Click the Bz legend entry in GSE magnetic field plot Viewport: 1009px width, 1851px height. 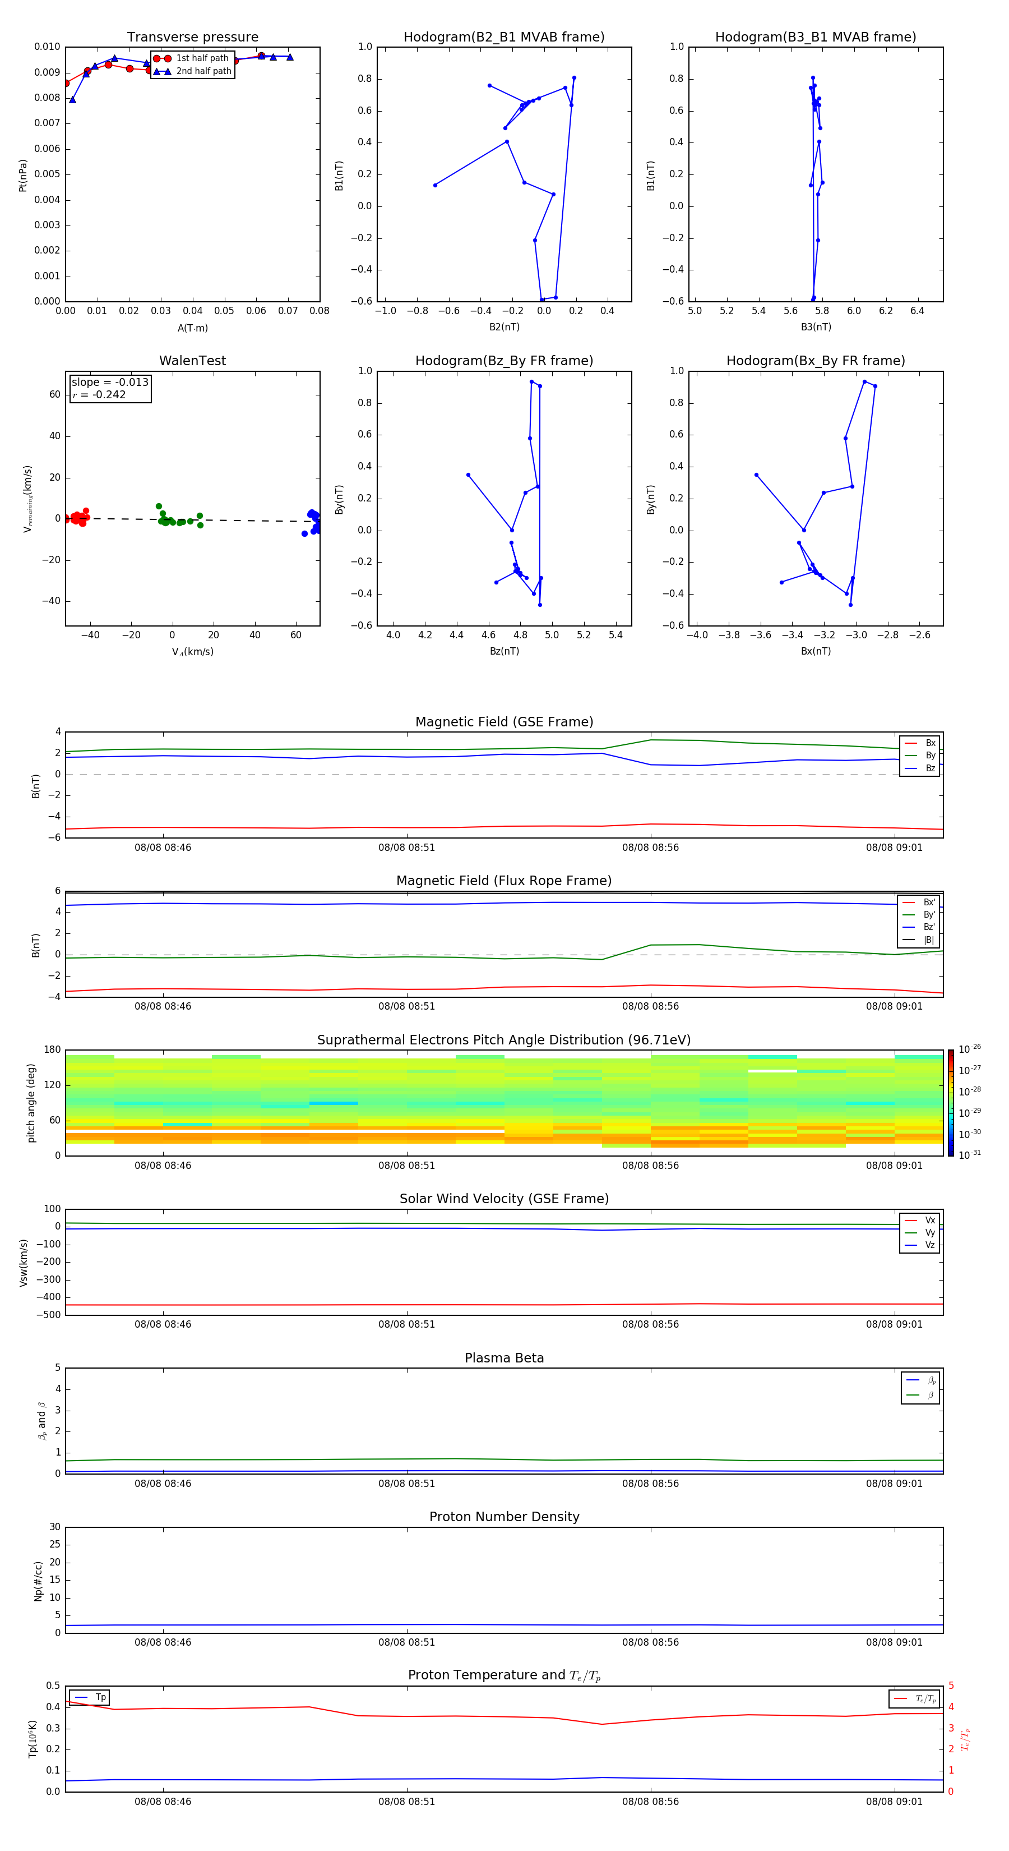click(920, 768)
